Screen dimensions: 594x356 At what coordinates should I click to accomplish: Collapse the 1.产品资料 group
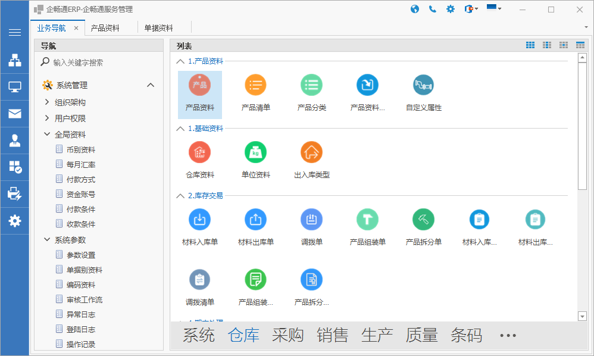pos(180,61)
